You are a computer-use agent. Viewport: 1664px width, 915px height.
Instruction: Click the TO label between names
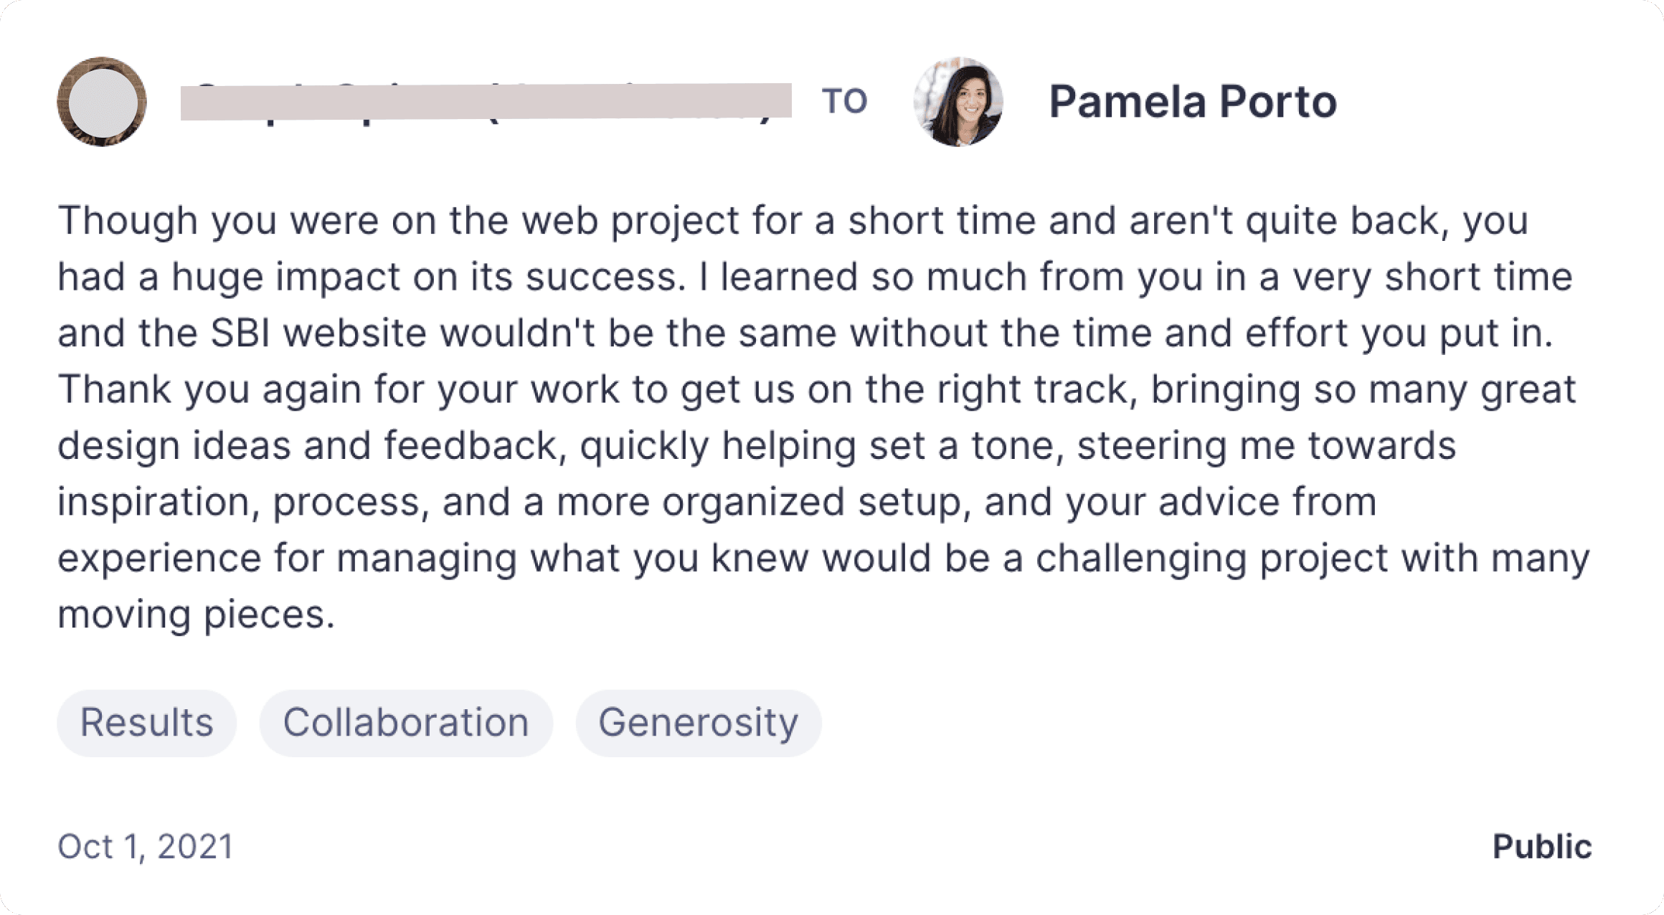[845, 101]
